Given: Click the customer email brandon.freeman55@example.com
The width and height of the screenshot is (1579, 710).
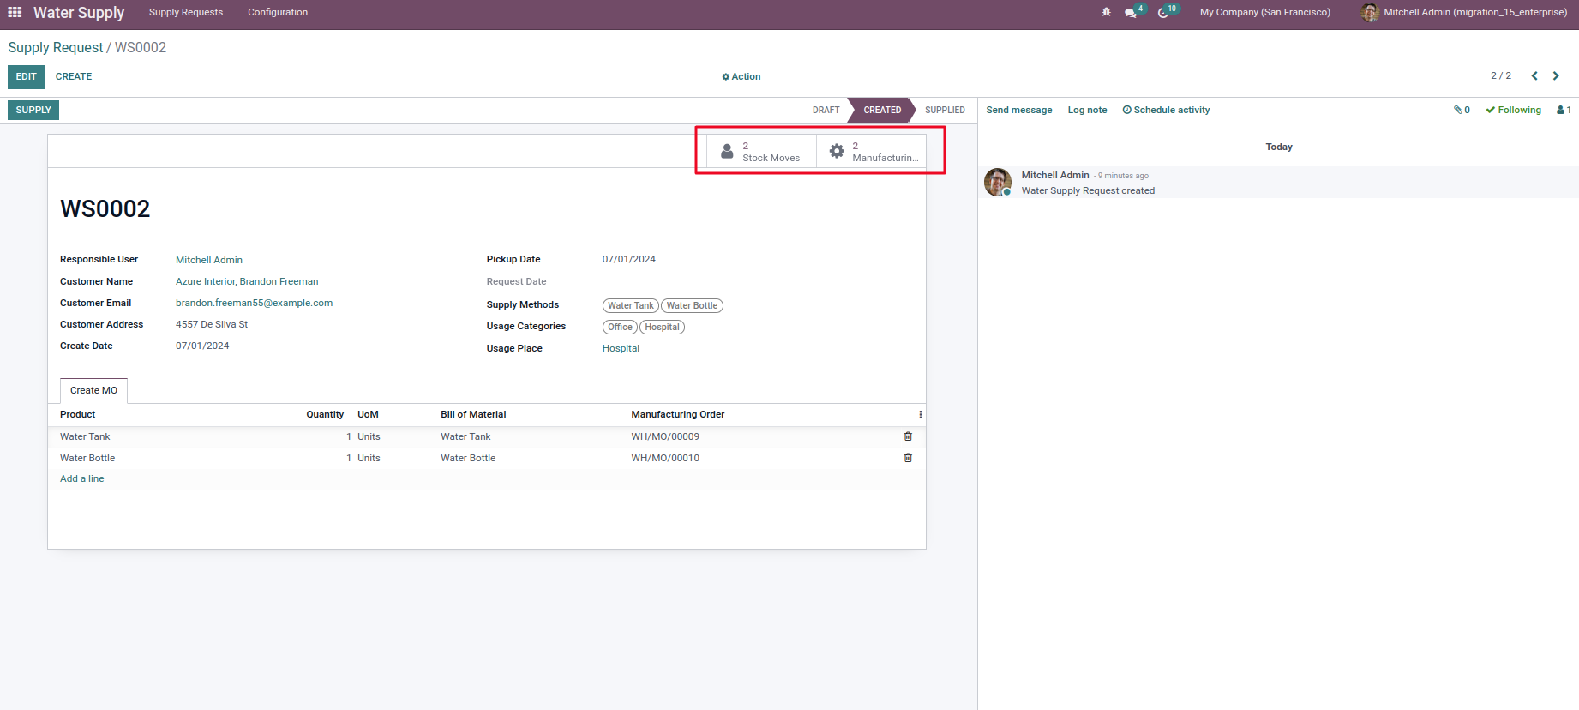Looking at the screenshot, I should [254, 303].
